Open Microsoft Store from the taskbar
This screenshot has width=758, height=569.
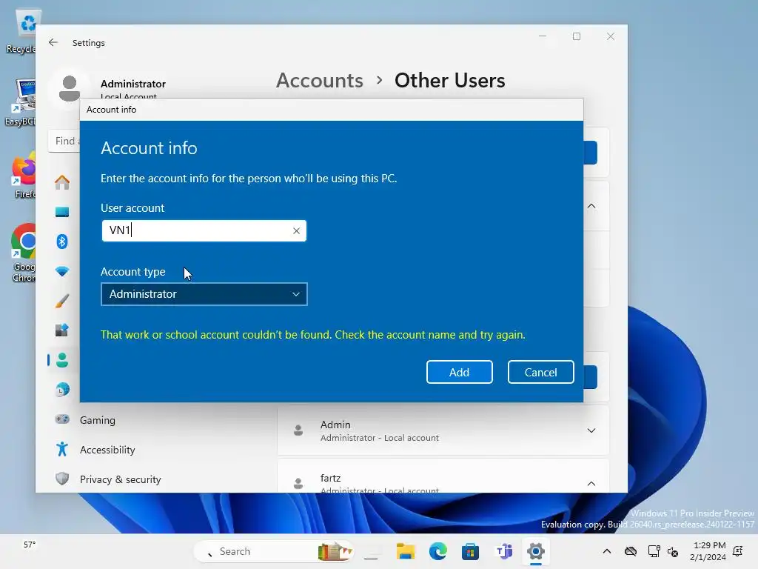click(470, 551)
